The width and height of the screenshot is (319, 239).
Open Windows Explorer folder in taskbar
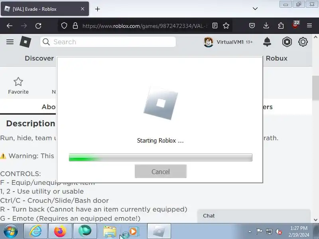109,231
